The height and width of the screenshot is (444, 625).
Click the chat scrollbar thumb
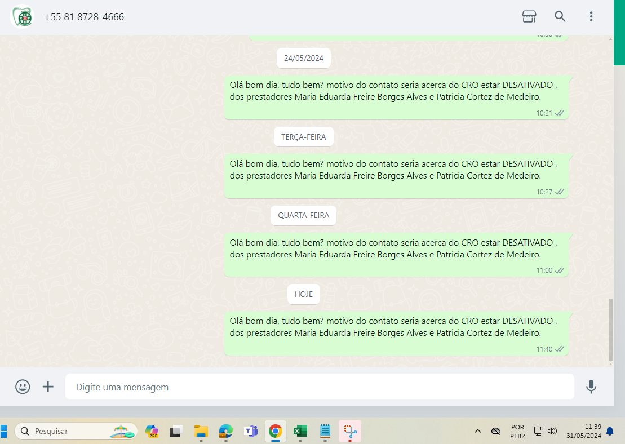[x=610, y=330]
